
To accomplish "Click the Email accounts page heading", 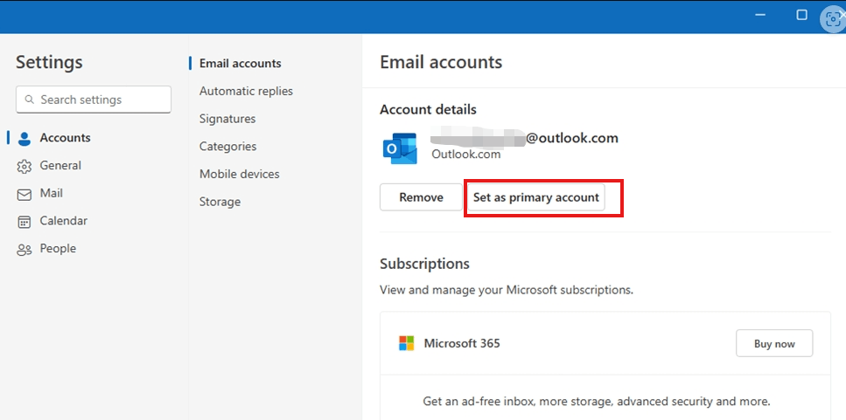I will point(441,63).
